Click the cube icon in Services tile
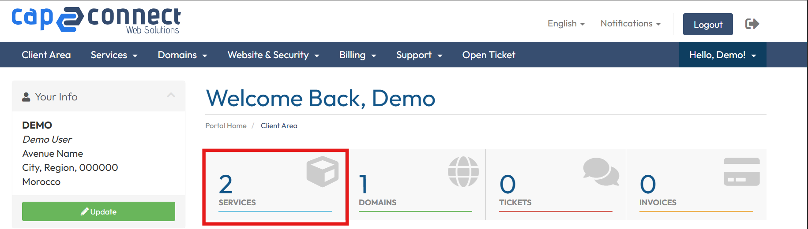 [323, 171]
